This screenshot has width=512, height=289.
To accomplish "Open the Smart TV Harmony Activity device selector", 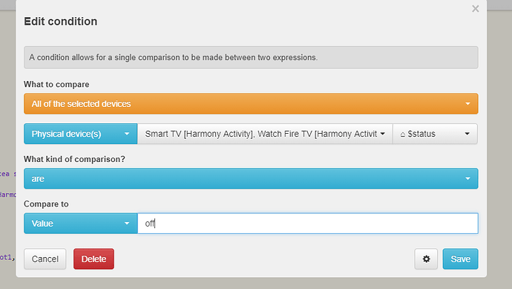I will [265, 134].
